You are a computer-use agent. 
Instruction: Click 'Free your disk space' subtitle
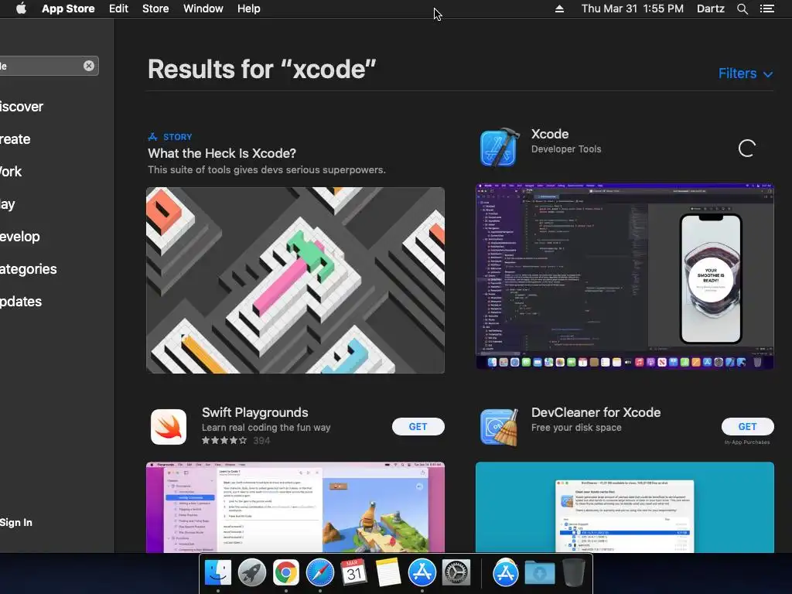(x=576, y=427)
